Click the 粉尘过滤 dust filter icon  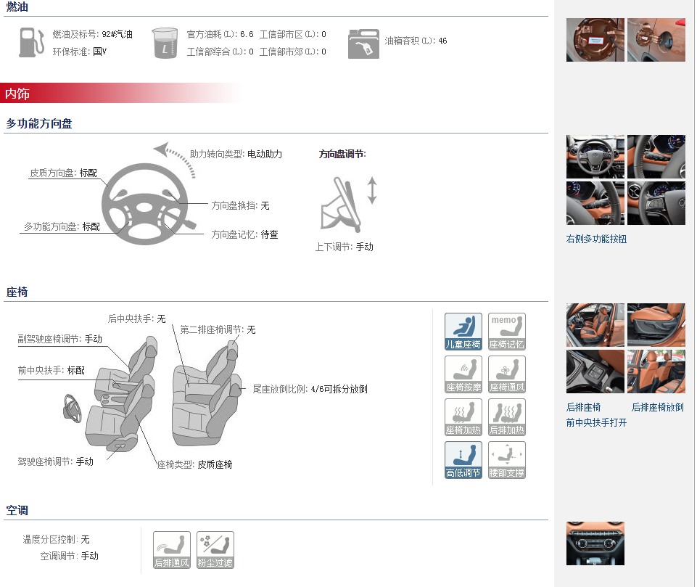pos(215,550)
